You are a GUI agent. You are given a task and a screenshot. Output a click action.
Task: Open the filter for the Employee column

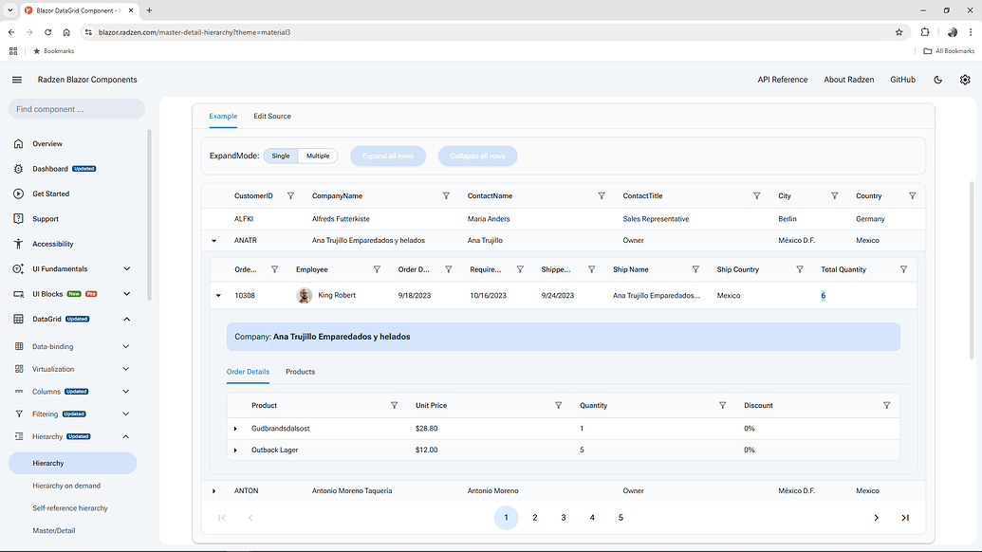click(378, 269)
